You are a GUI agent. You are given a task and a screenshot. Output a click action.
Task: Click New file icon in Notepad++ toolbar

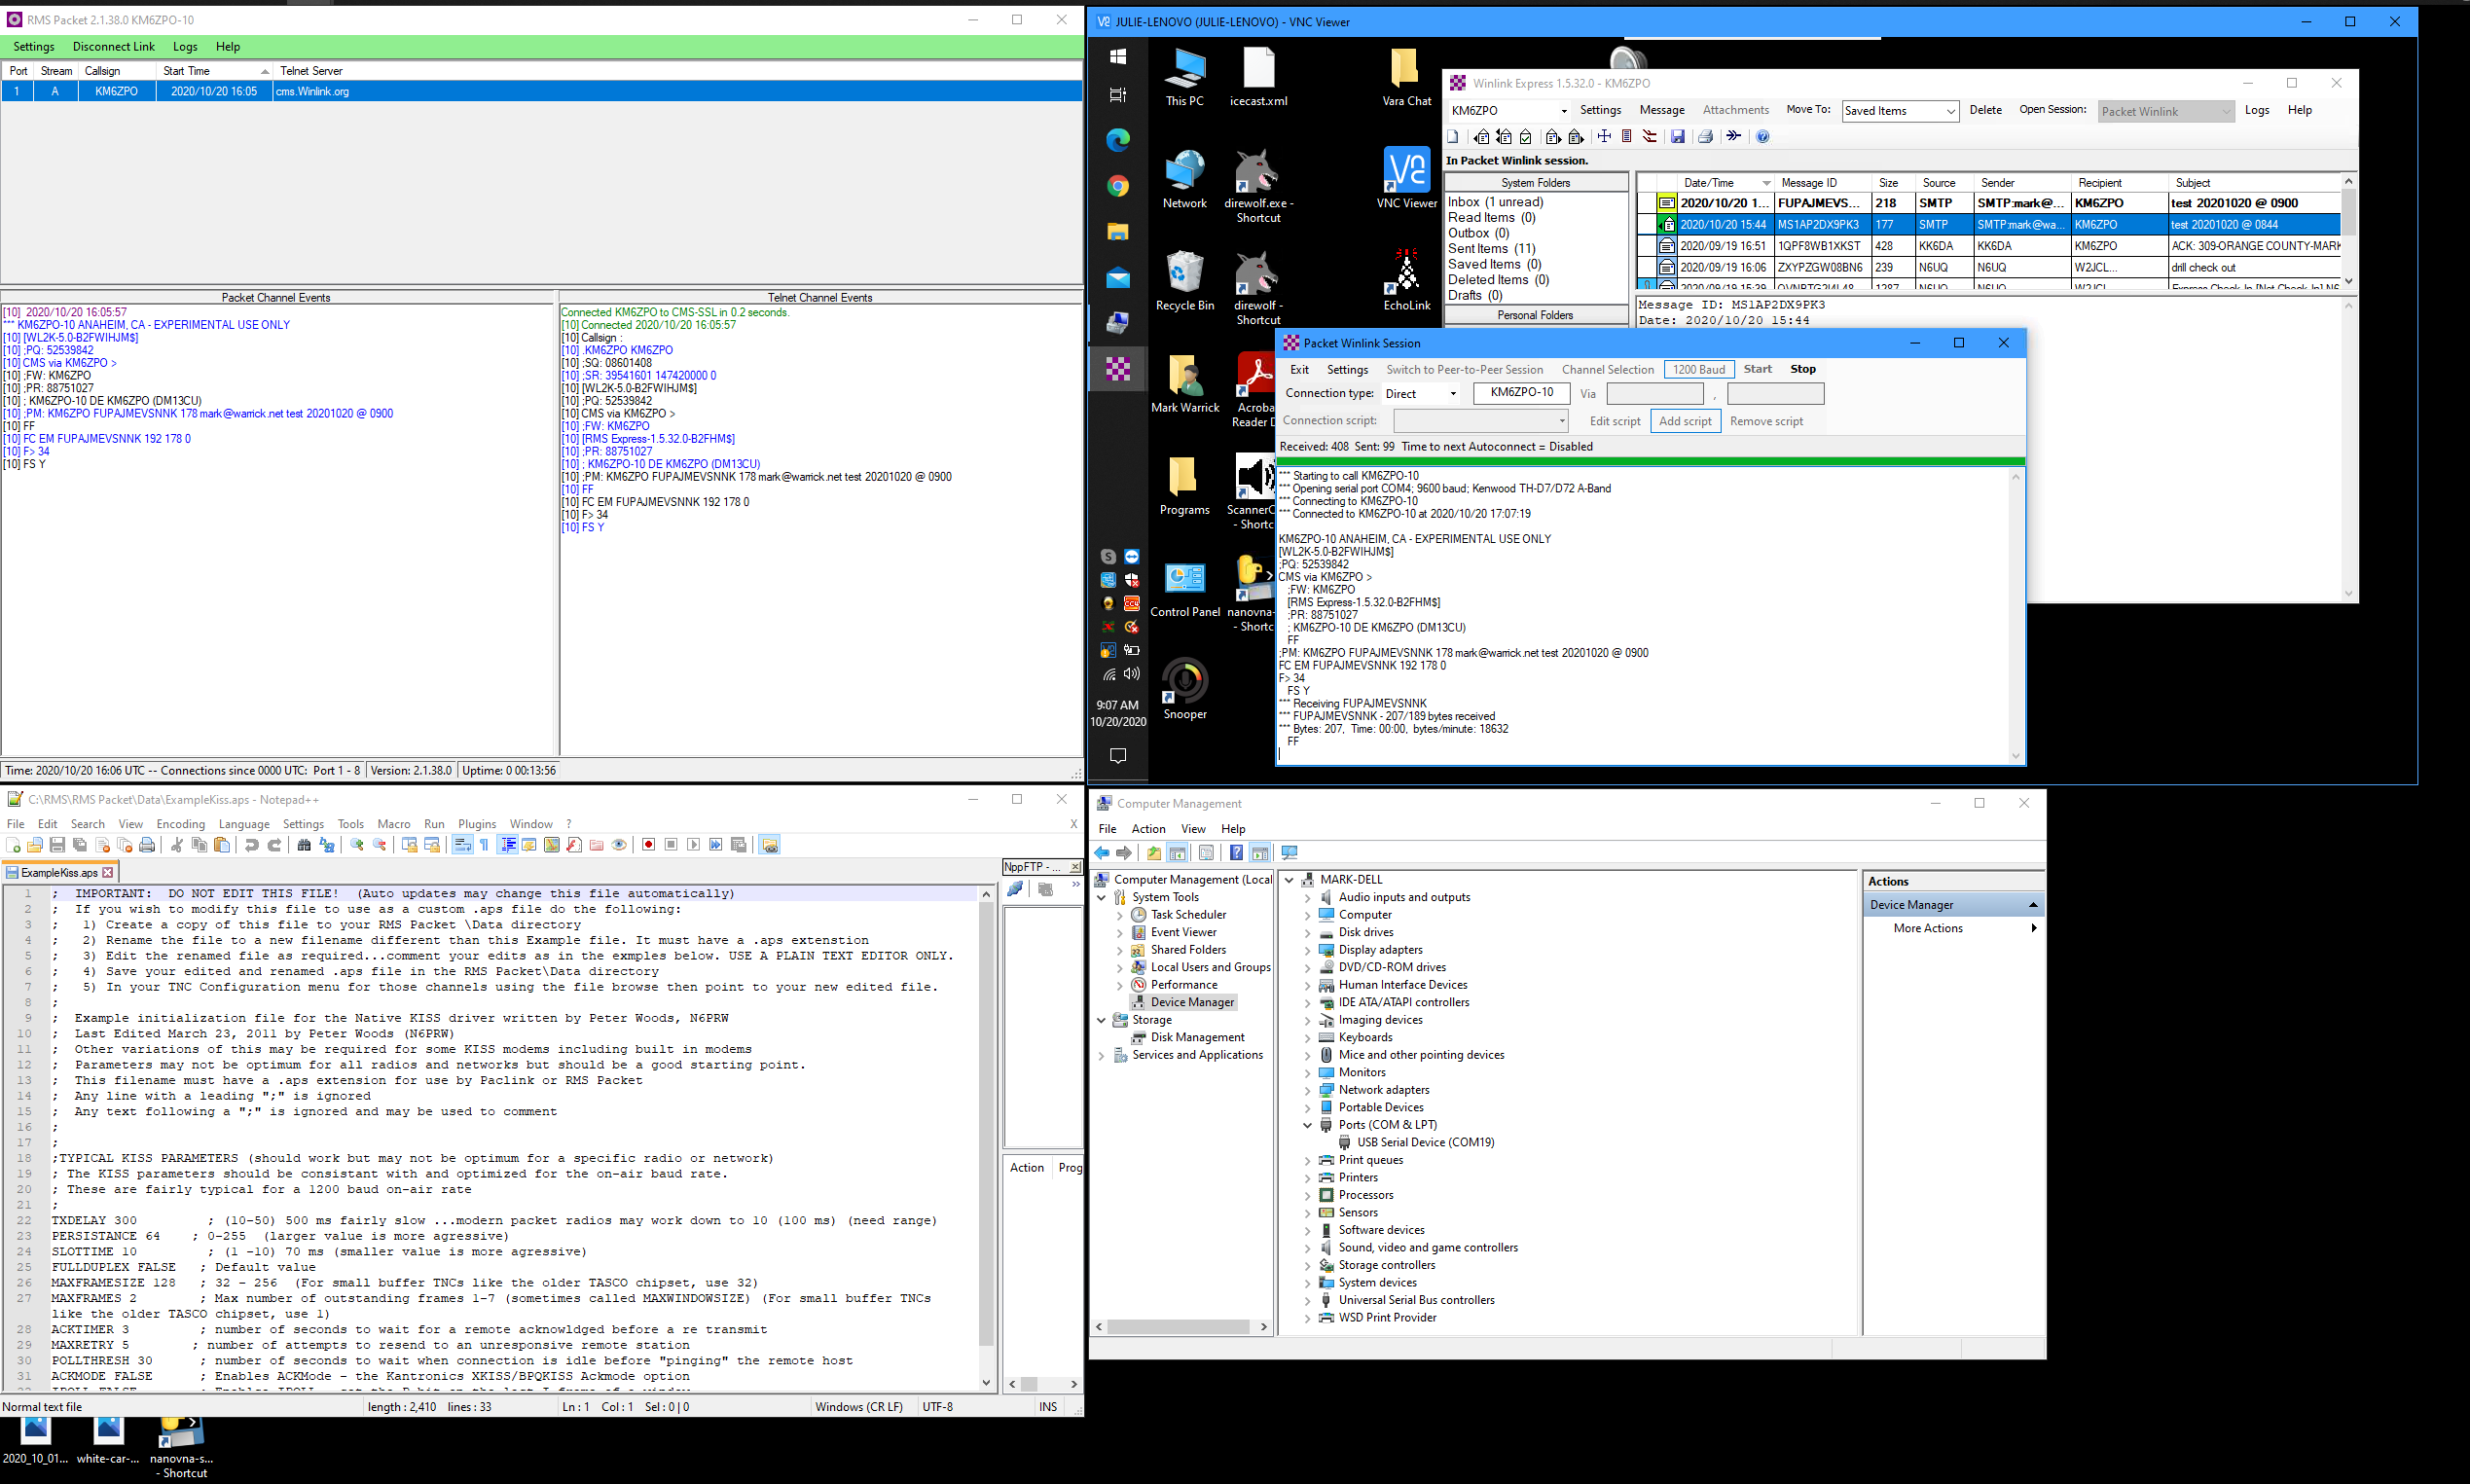(13, 845)
